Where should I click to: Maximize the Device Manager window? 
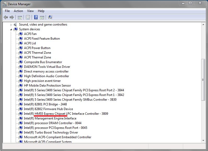pos(190,3)
